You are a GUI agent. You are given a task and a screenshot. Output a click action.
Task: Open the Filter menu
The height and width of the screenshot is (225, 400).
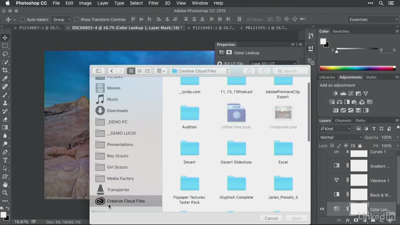pos(153,3)
